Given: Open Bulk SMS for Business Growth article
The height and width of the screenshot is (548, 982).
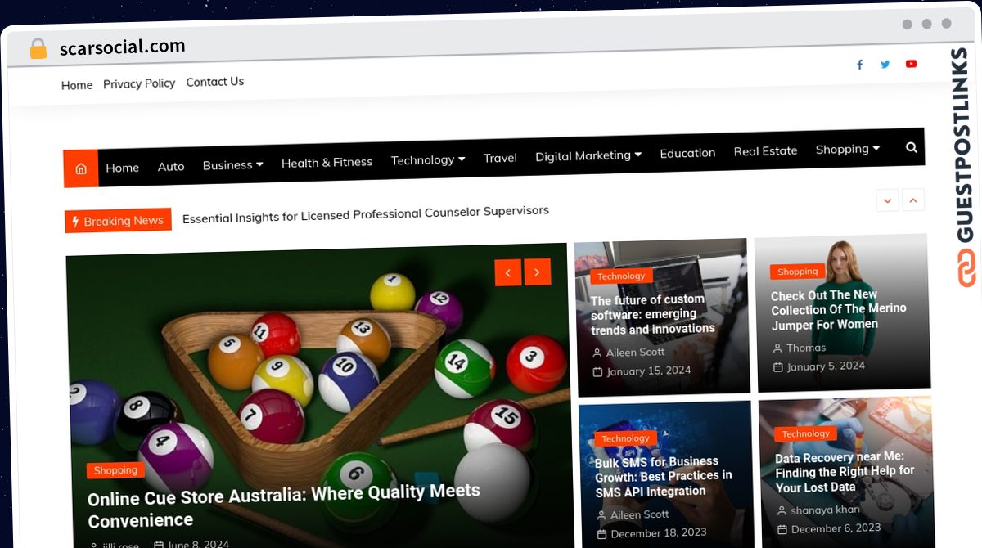Looking at the screenshot, I should pos(663,477).
